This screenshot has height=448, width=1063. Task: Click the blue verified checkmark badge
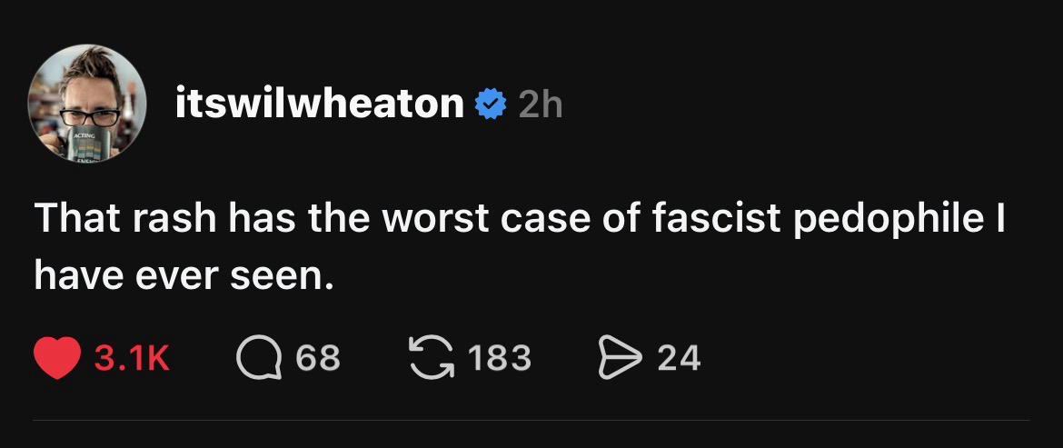[x=492, y=106]
